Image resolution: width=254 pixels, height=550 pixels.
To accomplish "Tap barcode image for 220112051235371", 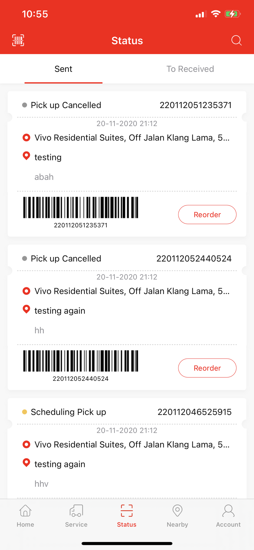I will 81,208.
